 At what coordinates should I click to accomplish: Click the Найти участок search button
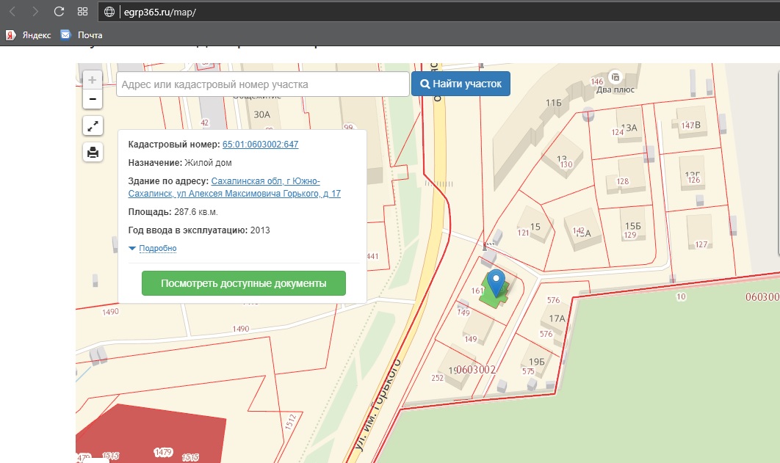click(x=461, y=84)
